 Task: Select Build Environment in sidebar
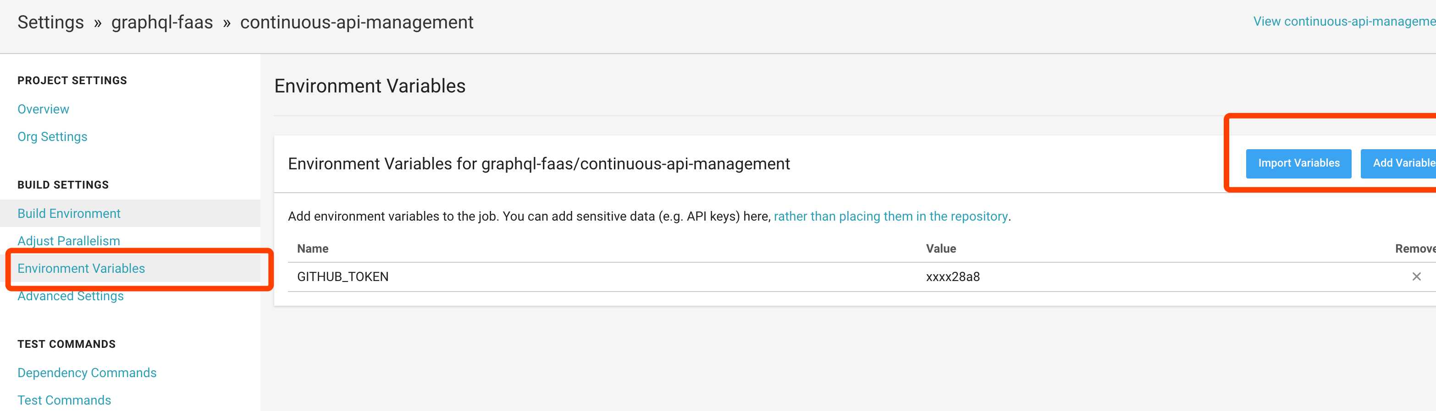click(69, 214)
